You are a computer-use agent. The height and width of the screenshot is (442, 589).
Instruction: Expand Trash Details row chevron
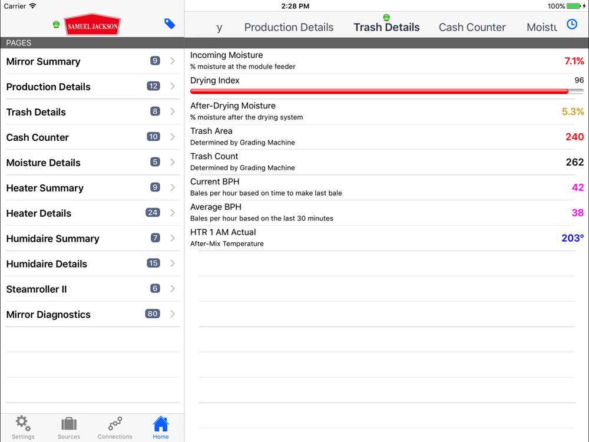tap(173, 111)
